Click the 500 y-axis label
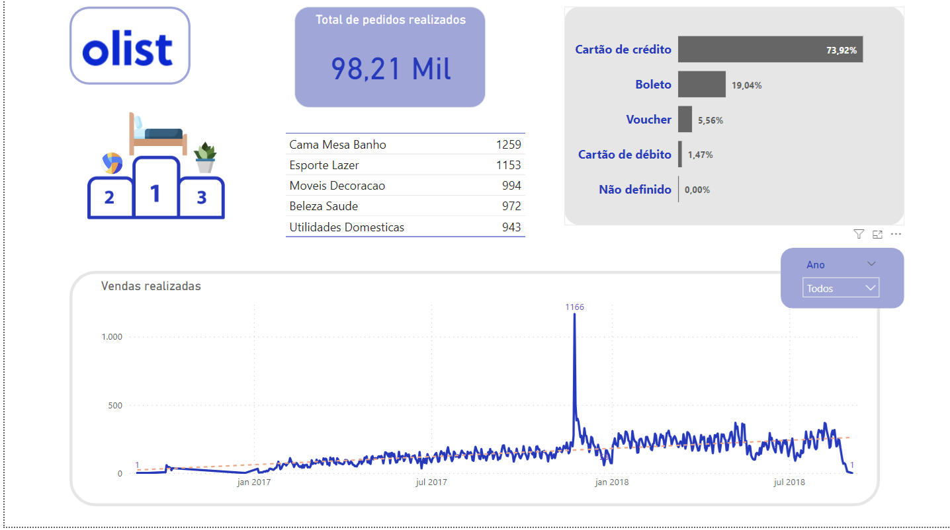 115,405
